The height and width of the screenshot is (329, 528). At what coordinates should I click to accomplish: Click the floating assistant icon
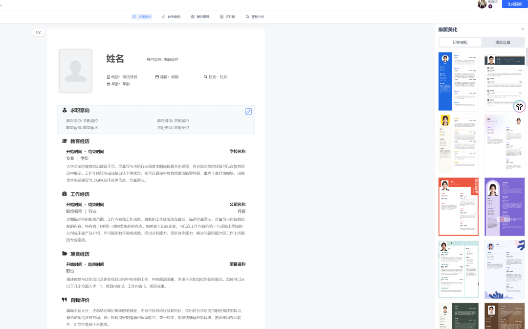(x=519, y=107)
